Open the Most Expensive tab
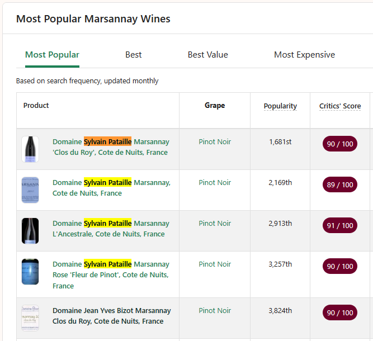The width and height of the screenshot is (373, 341). pyautogui.click(x=304, y=55)
